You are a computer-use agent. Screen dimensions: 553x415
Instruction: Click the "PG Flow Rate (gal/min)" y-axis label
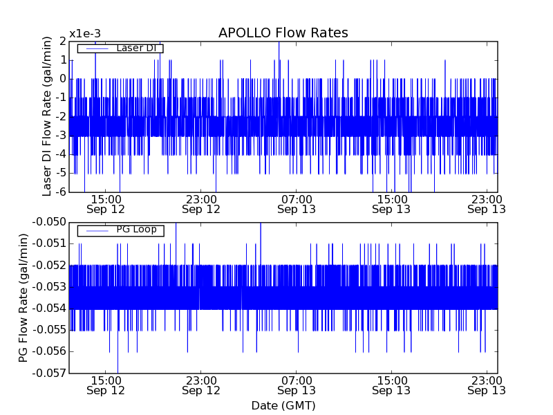point(24,297)
